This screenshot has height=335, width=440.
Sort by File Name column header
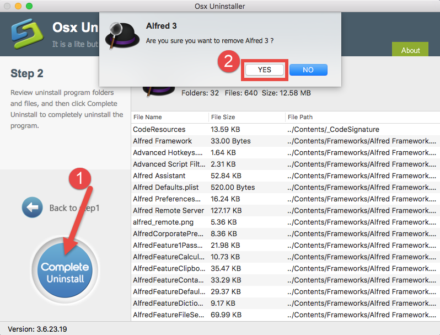(x=170, y=117)
